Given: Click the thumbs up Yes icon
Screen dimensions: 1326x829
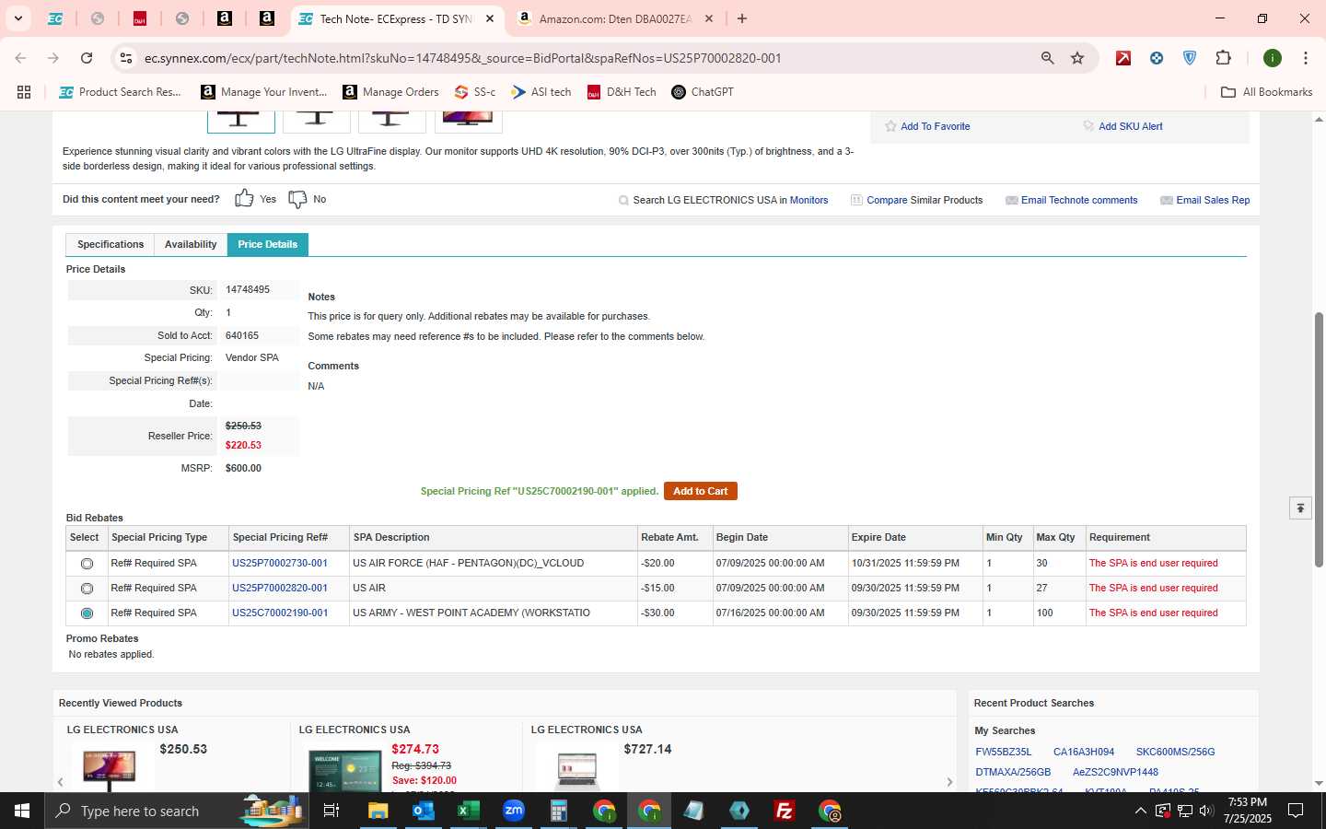Looking at the screenshot, I should [244, 199].
